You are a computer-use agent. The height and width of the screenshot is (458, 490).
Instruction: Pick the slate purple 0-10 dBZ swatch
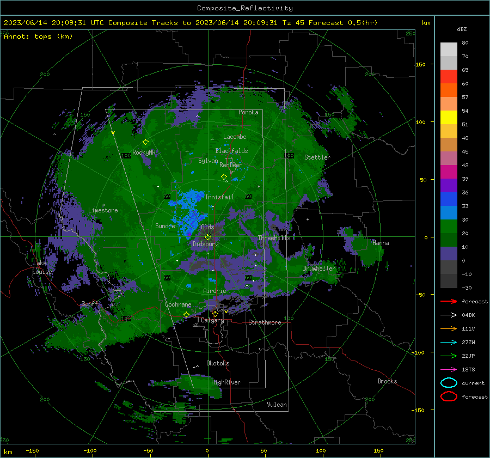pos(449,254)
